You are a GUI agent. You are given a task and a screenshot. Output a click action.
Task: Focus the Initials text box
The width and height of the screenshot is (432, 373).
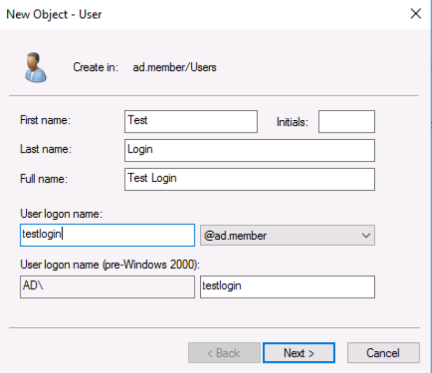[x=347, y=121]
